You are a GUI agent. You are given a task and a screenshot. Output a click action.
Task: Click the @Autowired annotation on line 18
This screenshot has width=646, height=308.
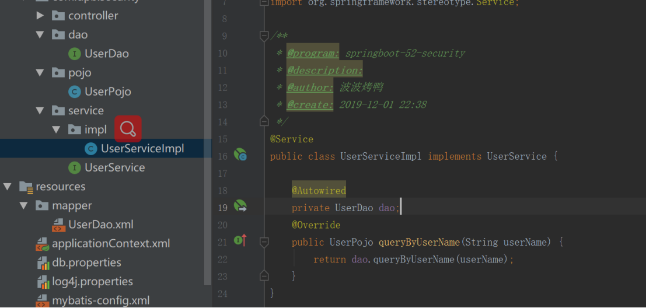pyautogui.click(x=319, y=191)
